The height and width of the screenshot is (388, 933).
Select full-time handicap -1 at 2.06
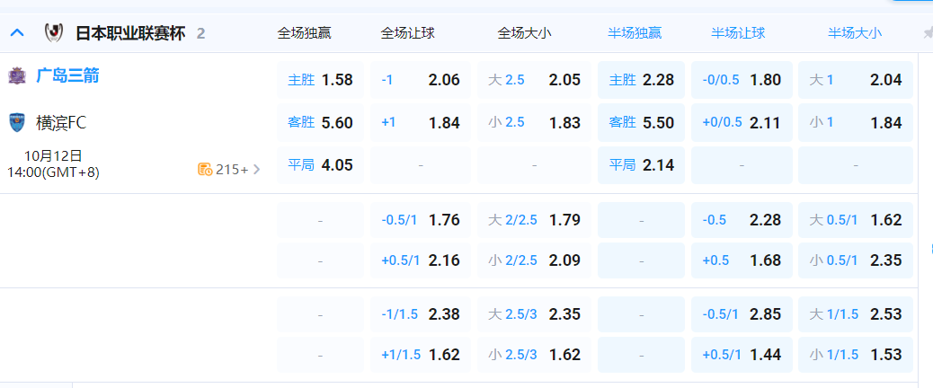[421, 80]
